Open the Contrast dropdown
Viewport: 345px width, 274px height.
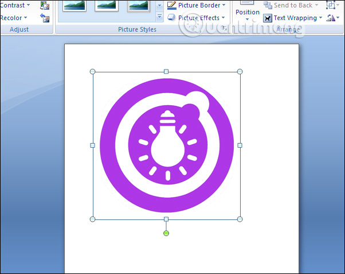point(15,5)
